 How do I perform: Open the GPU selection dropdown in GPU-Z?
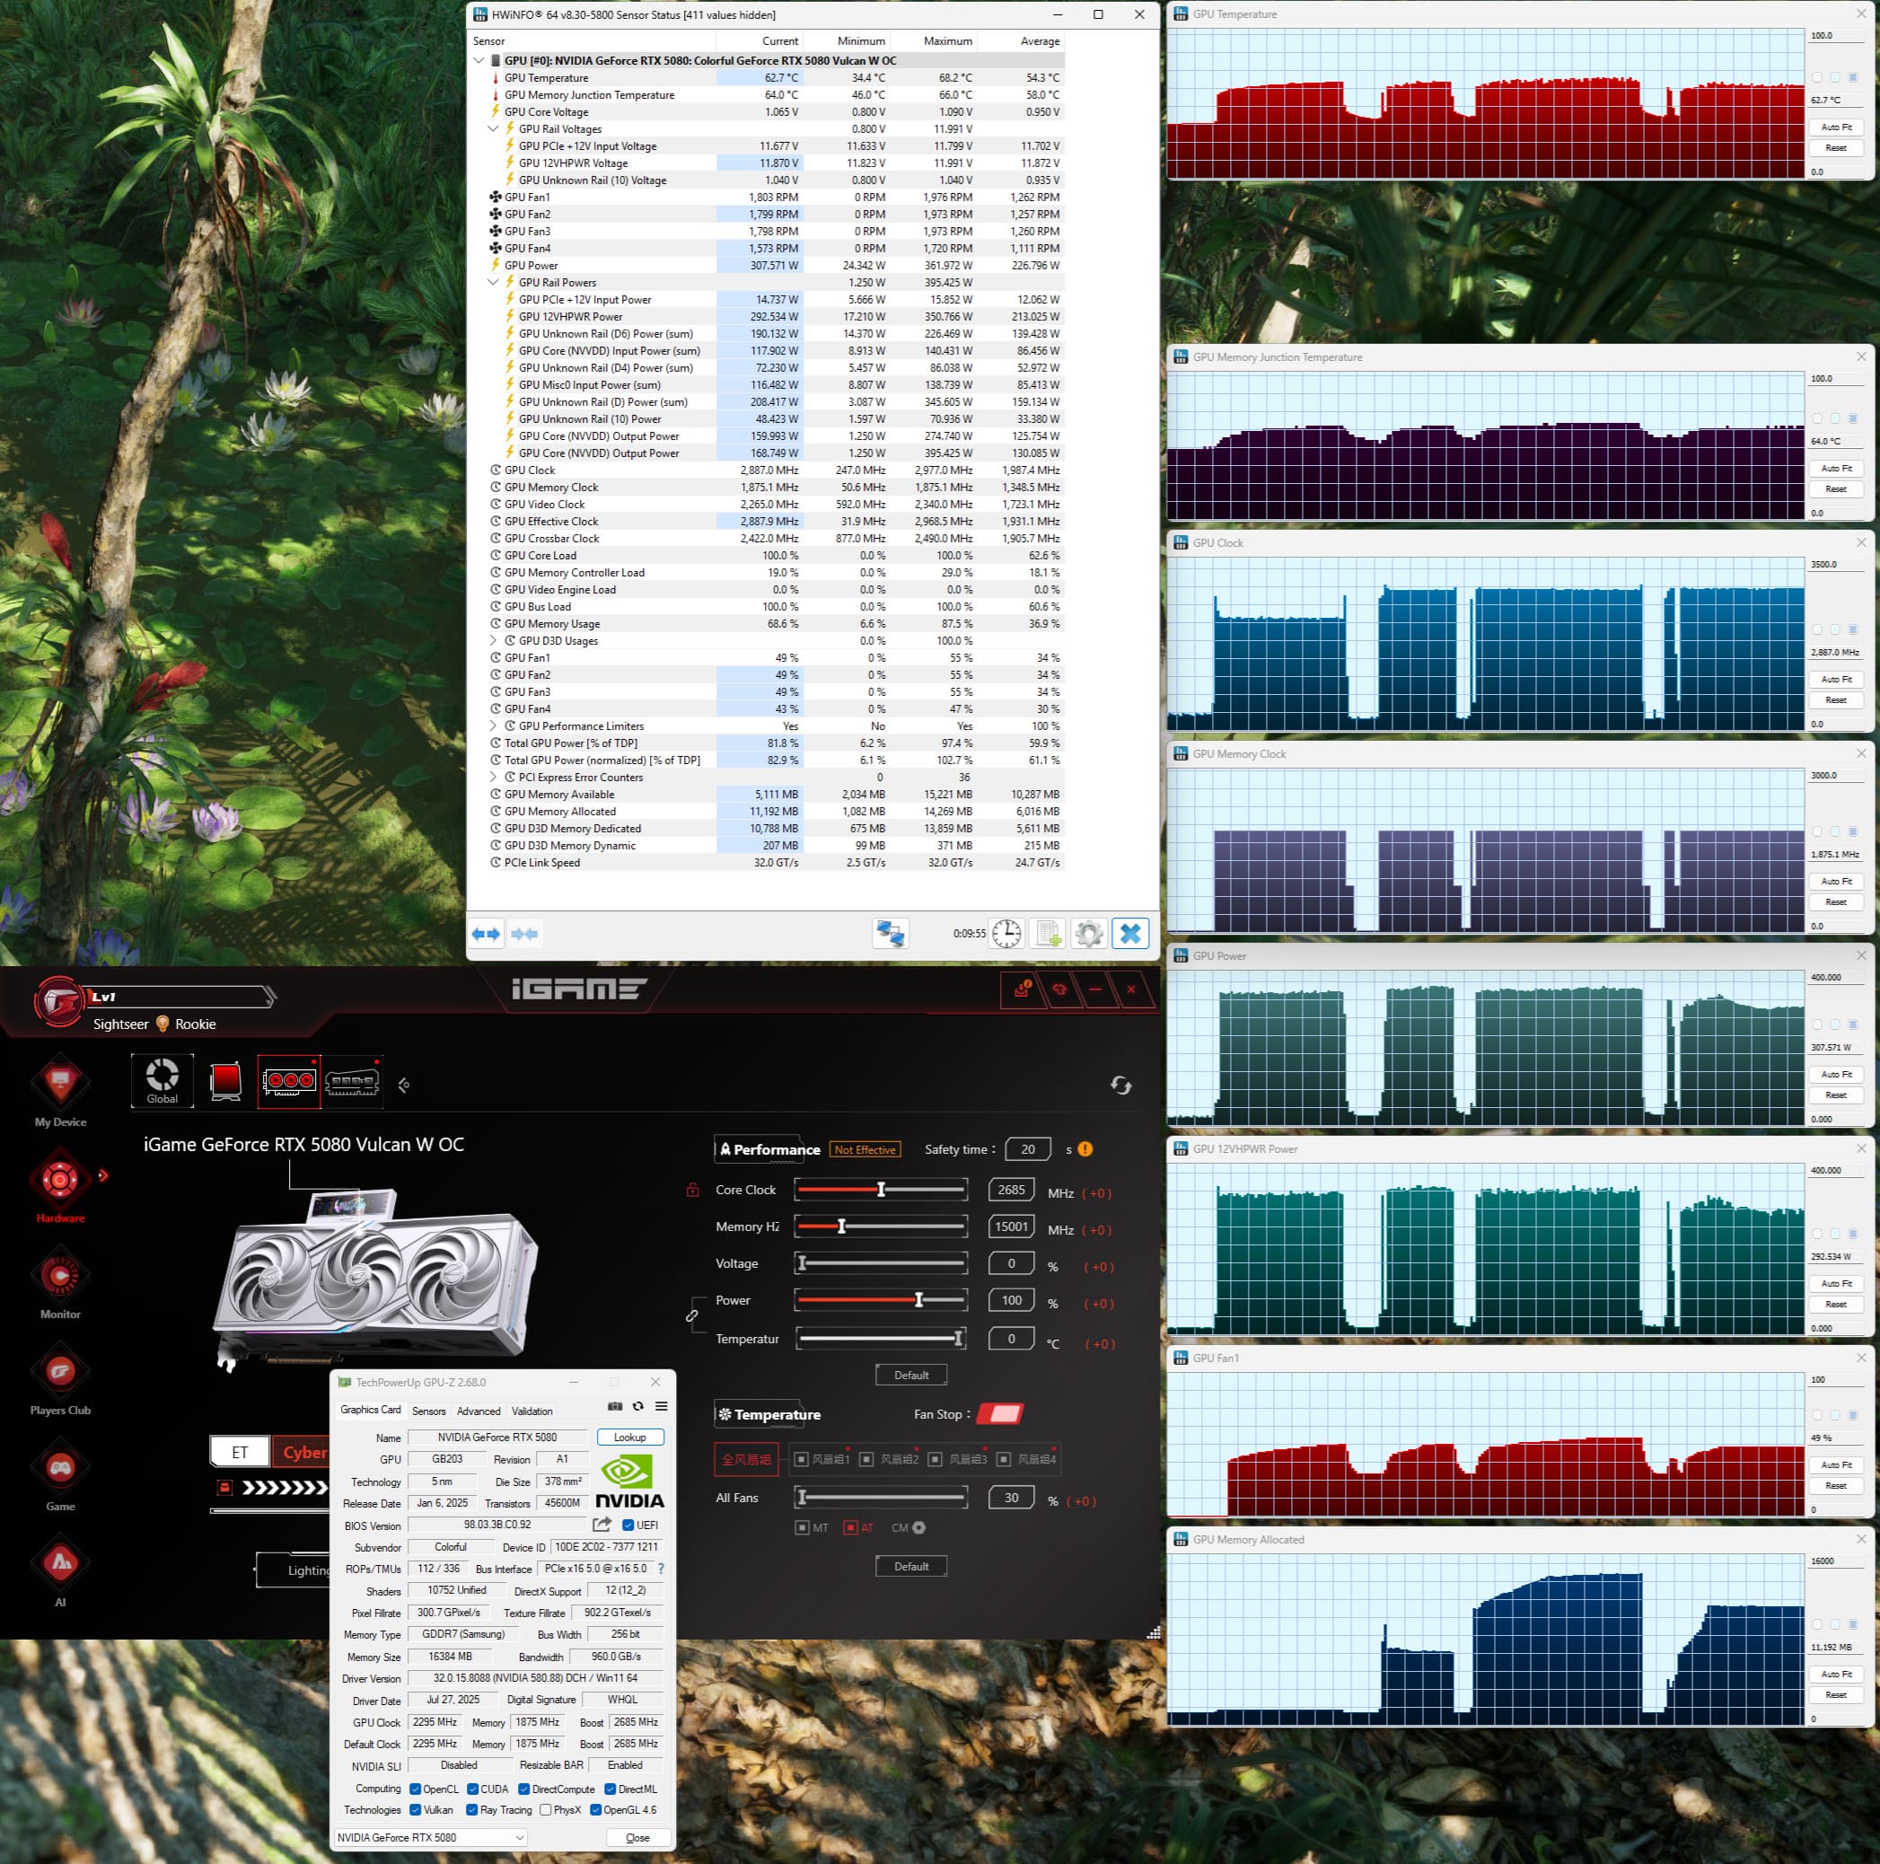point(431,1838)
